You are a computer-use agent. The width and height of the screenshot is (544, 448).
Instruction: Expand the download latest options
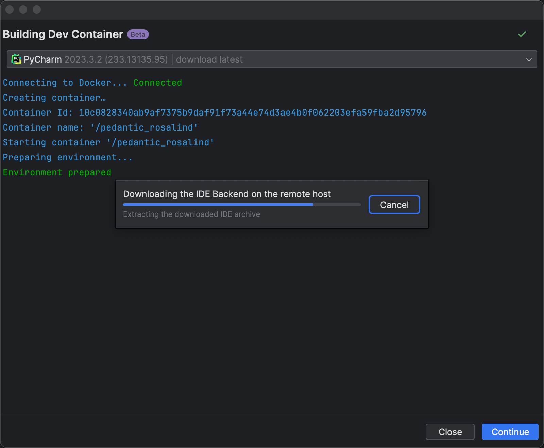pos(209,59)
